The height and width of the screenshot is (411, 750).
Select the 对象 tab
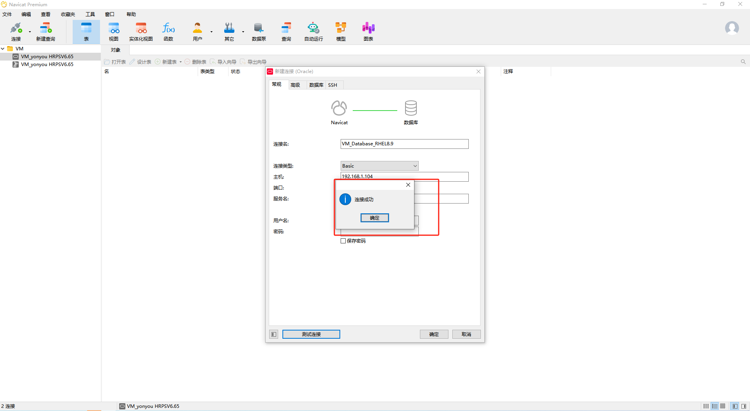[x=116, y=50]
